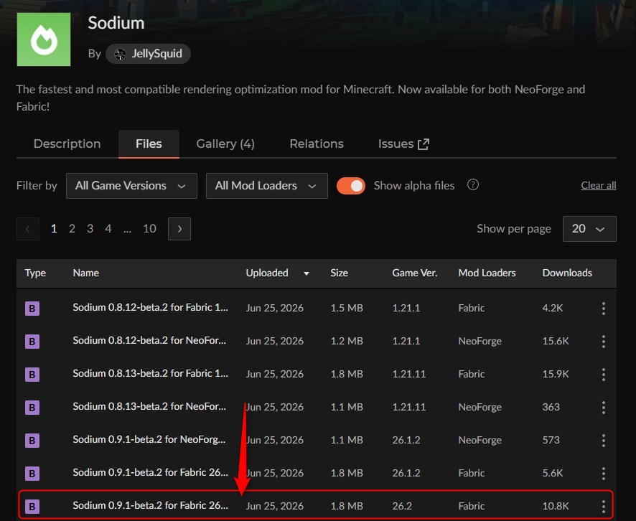Open more options for 4.2K downloads row
Image resolution: width=636 pixels, height=521 pixels.
point(604,309)
